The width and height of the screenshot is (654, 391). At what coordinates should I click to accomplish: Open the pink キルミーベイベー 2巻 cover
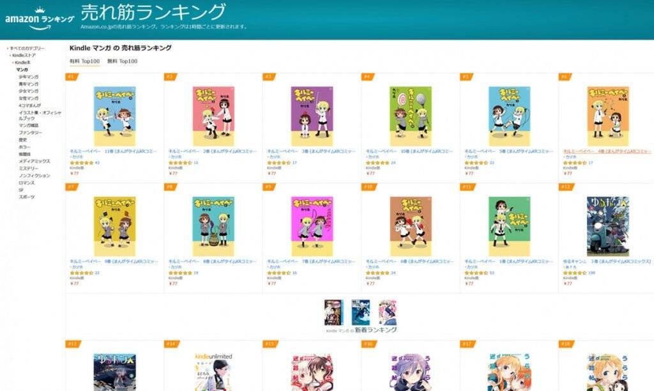tap(213, 116)
